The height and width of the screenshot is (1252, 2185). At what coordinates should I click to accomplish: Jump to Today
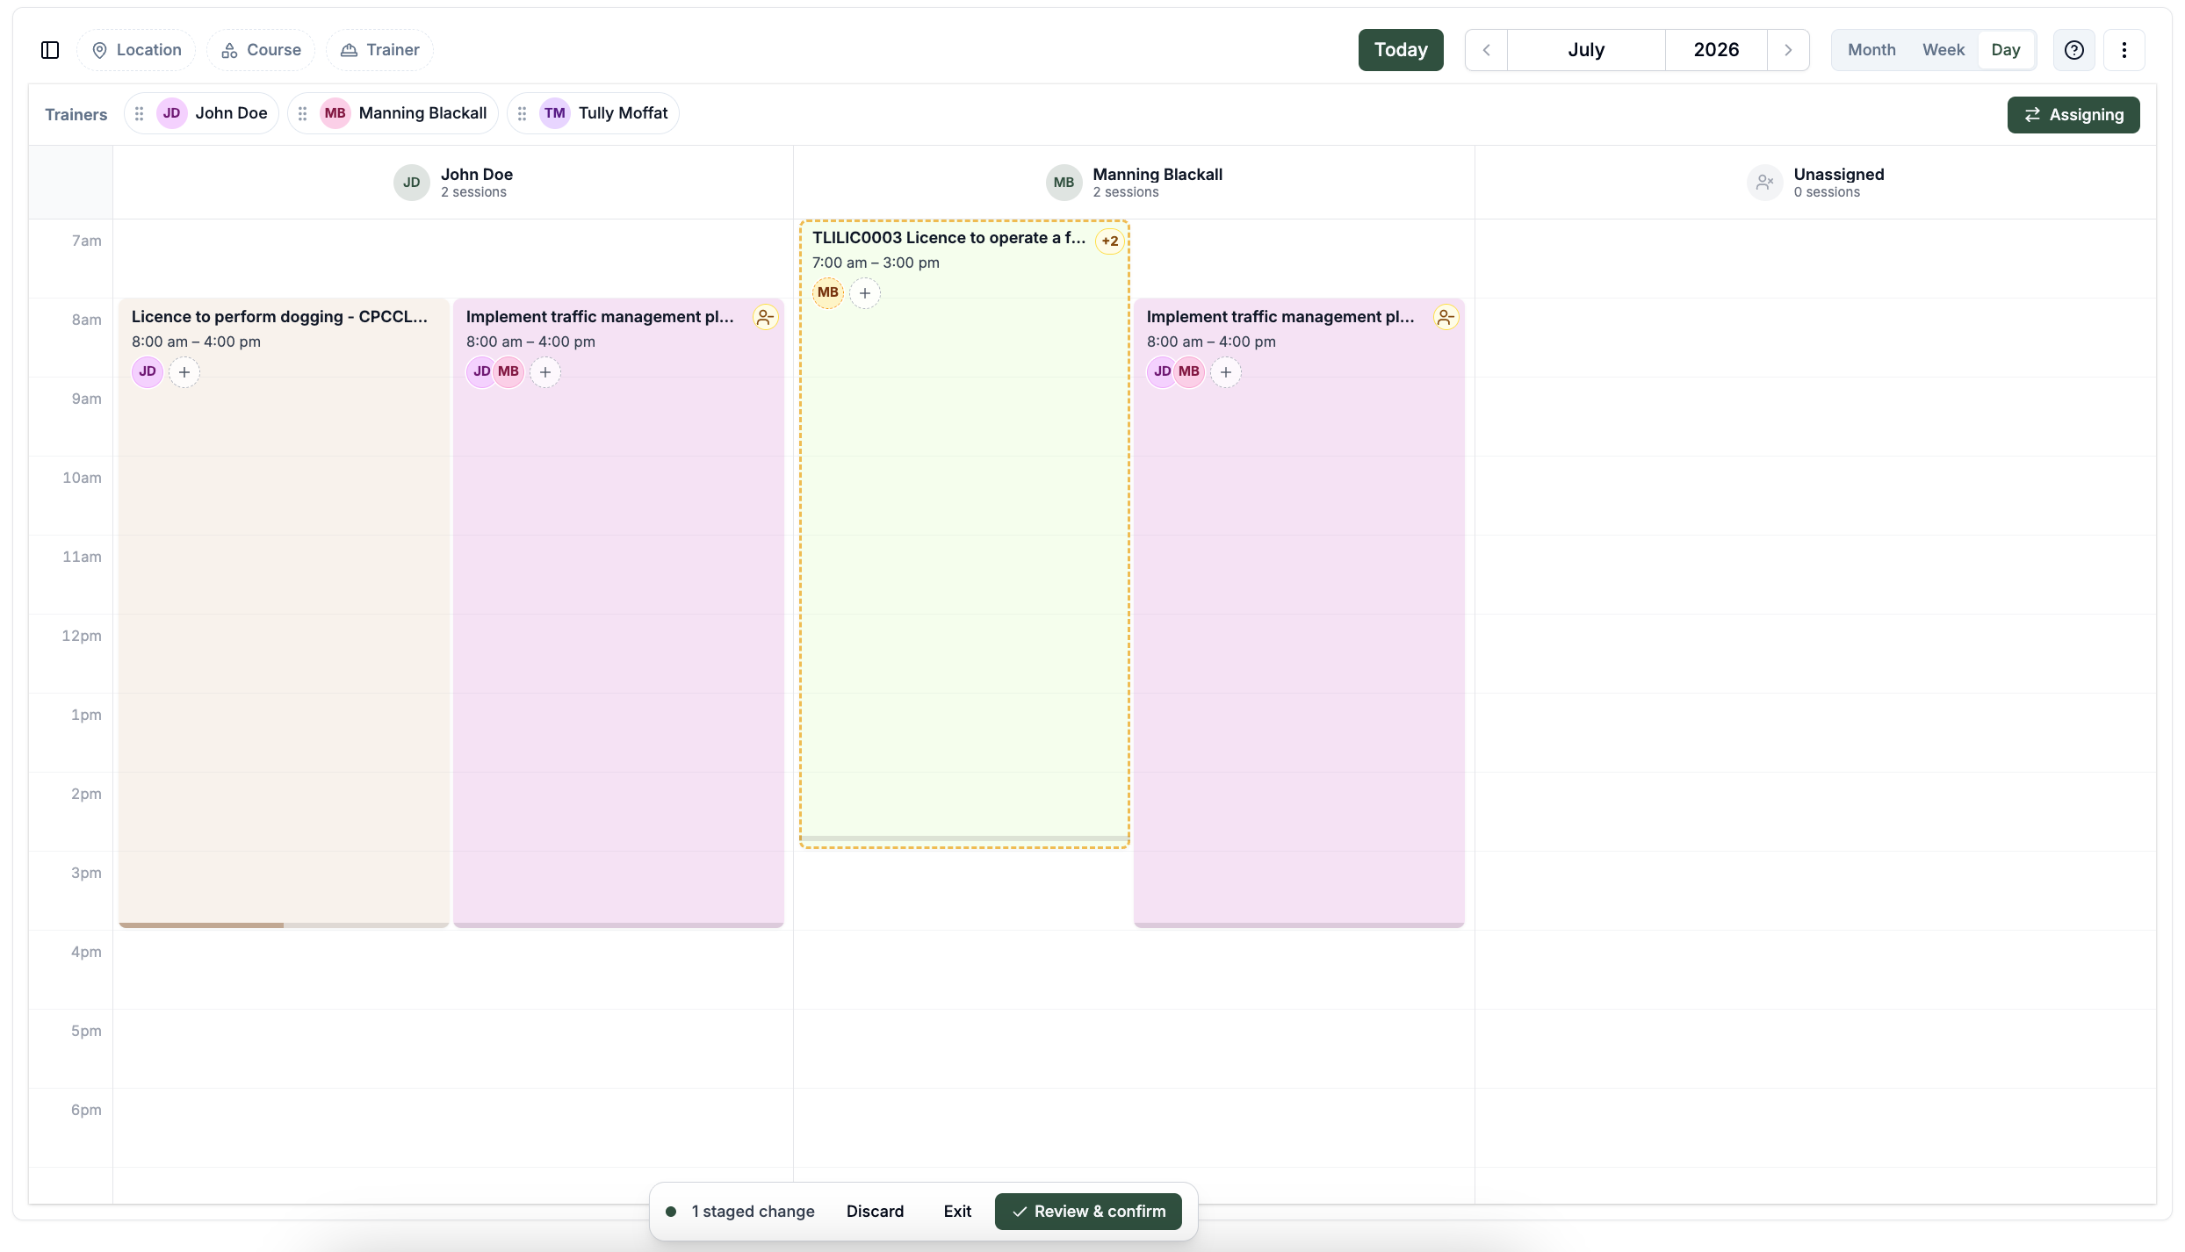tap(1401, 50)
